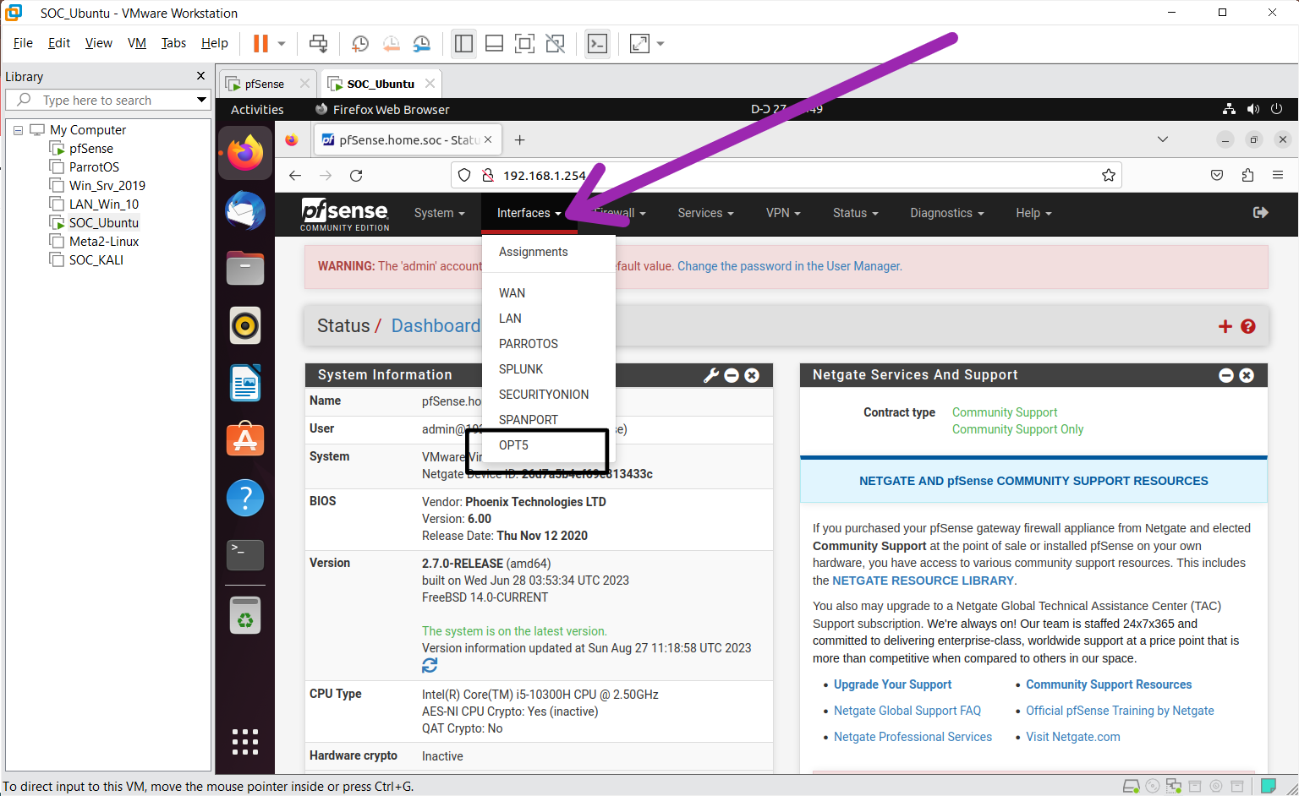Expand the pfSense System menu
This screenshot has height=796, width=1299.
tap(440, 213)
